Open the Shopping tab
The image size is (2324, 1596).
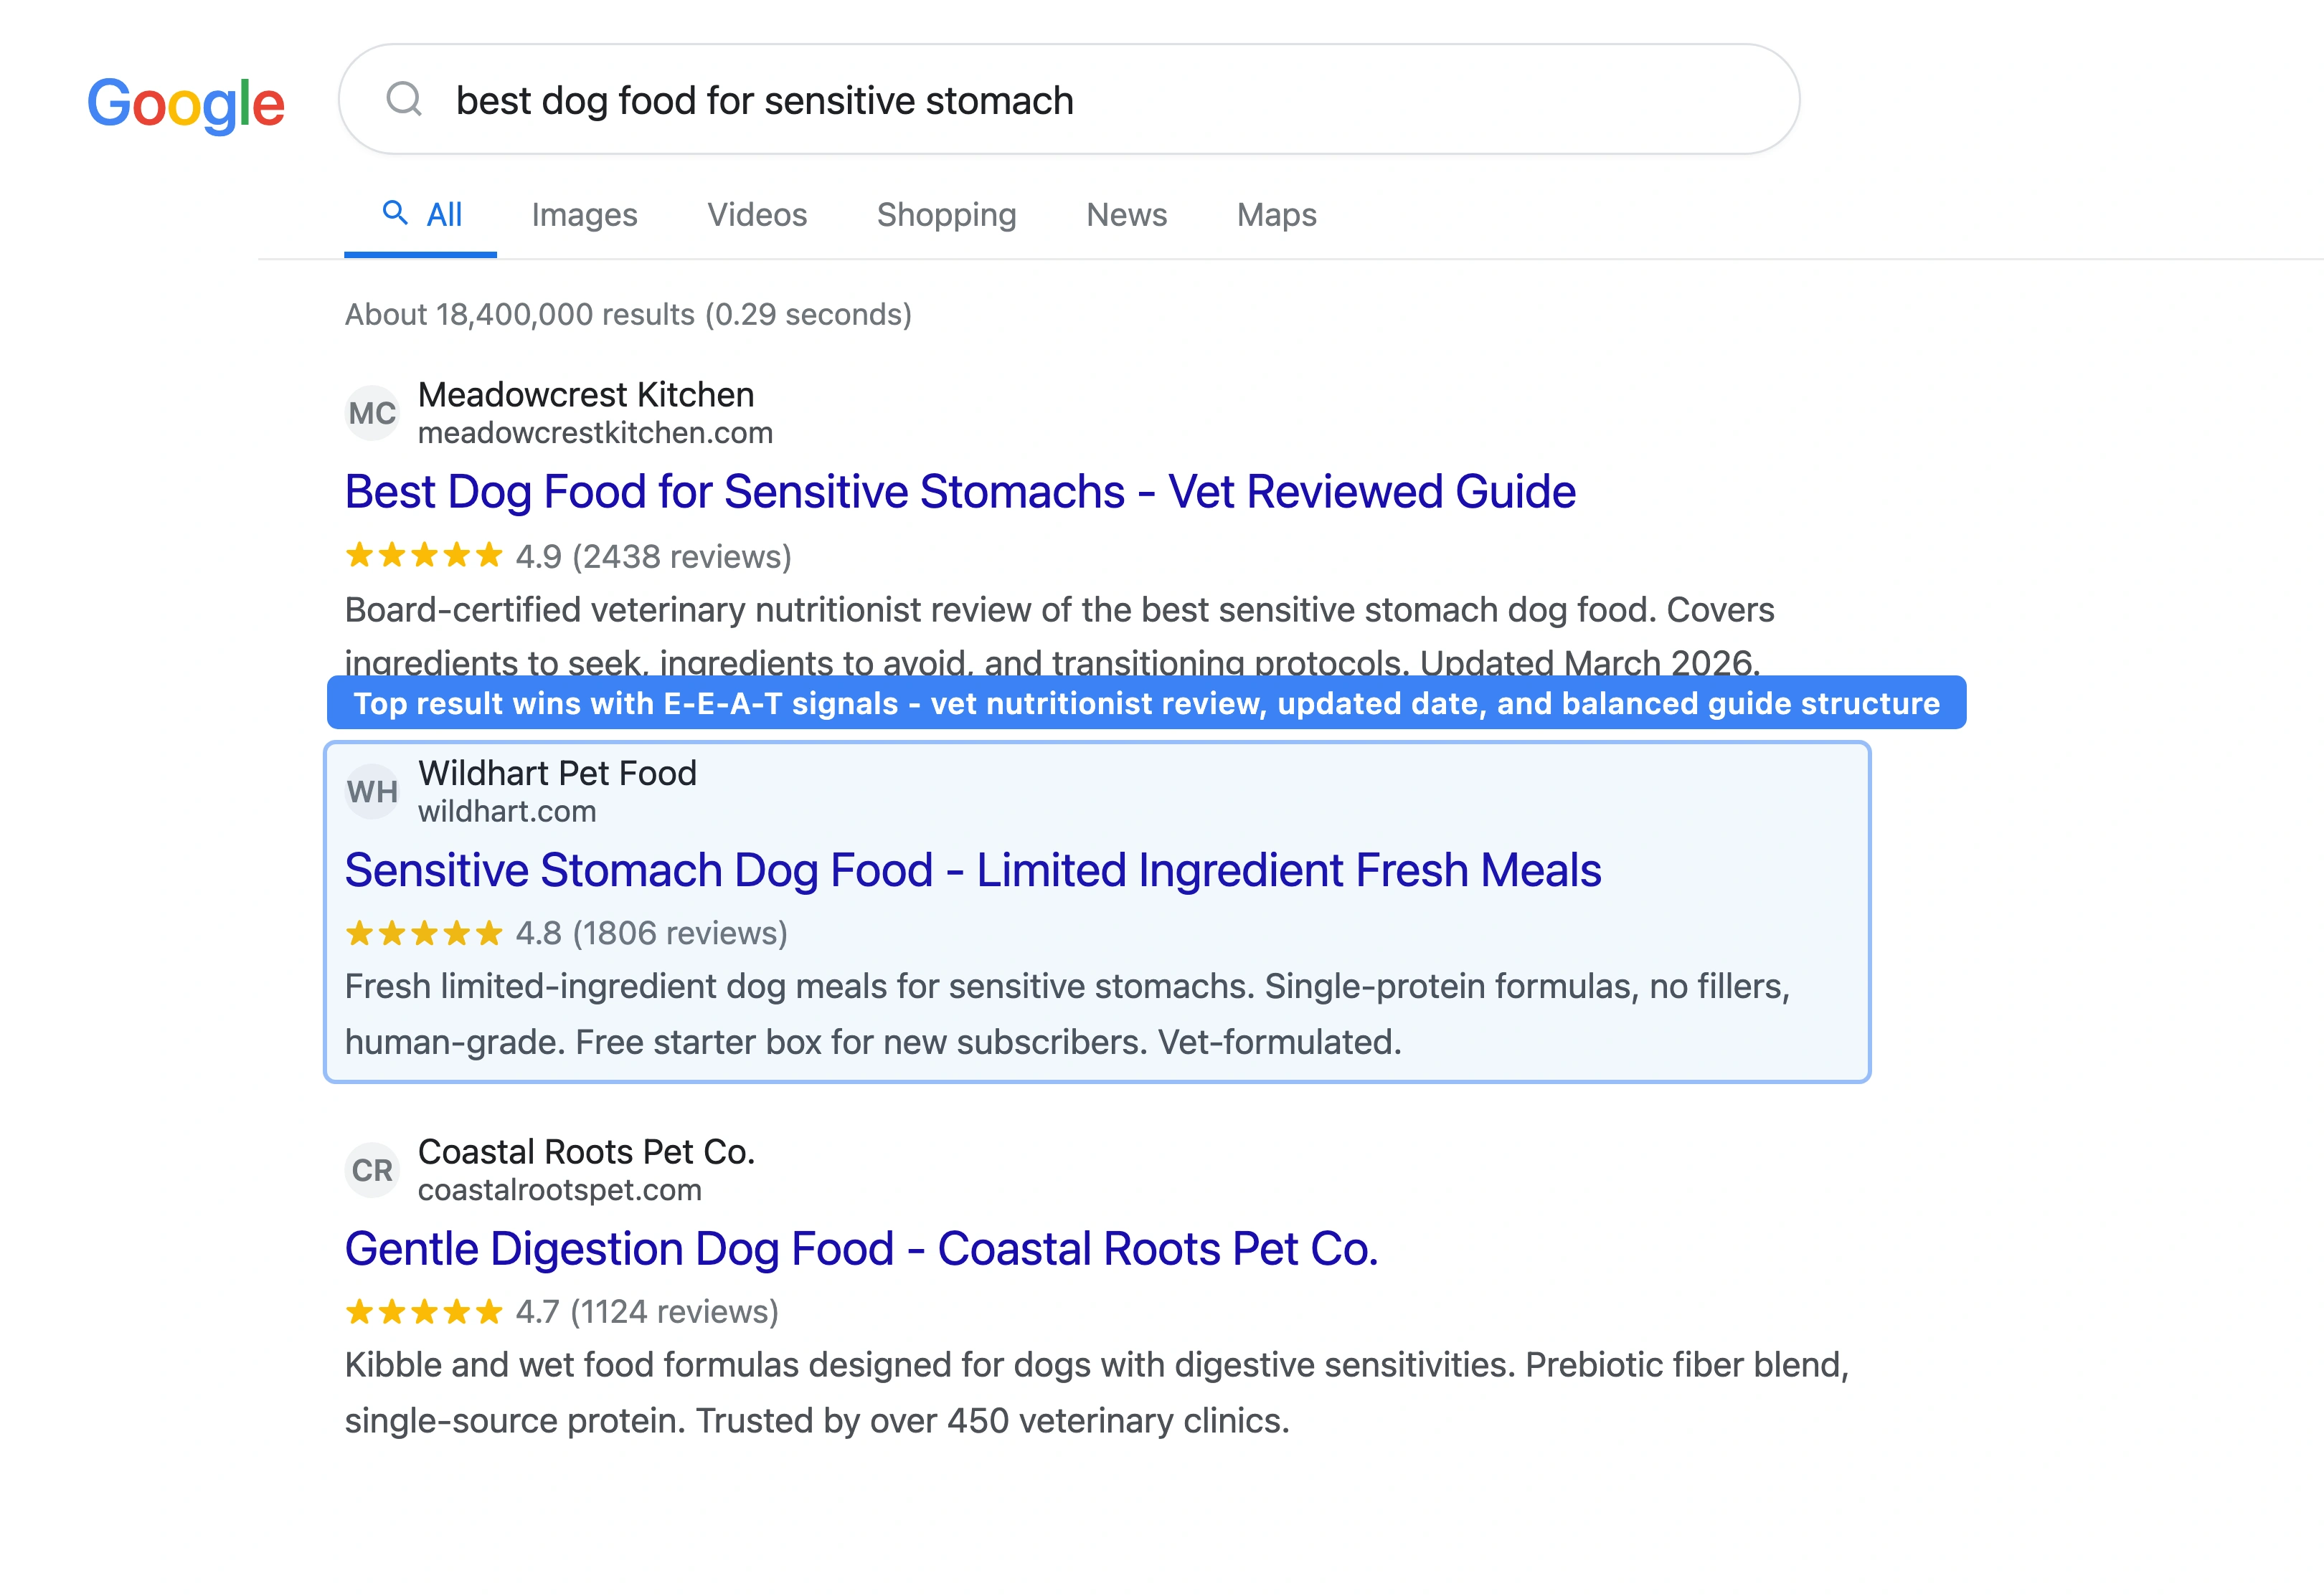point(945,214)
